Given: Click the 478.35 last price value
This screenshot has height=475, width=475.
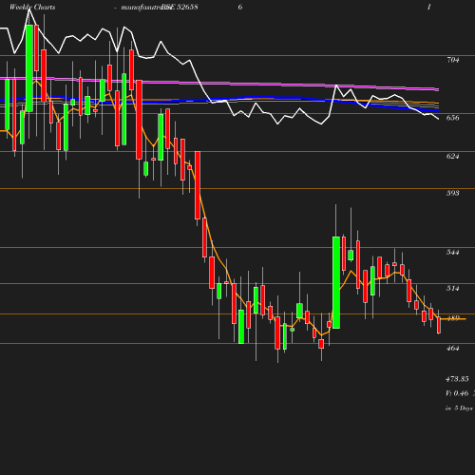Looking at the screenshot, I should (x=457, y=379).
